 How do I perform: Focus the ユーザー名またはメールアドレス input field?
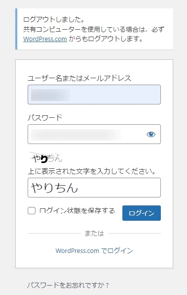94,95
